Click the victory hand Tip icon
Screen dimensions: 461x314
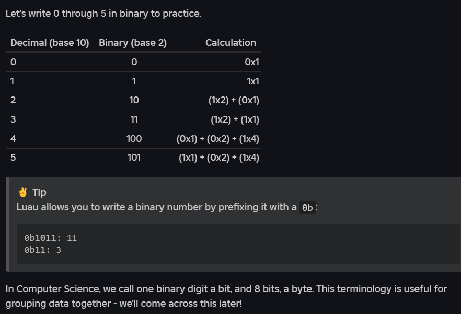click(x=22, y=192)
